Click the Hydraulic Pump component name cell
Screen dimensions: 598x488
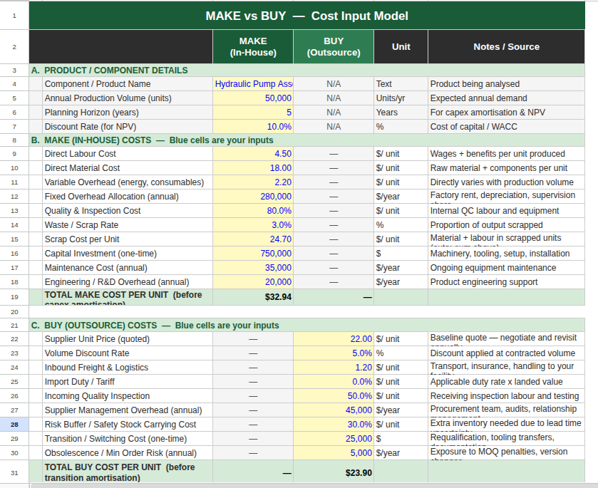coord(253,84)
